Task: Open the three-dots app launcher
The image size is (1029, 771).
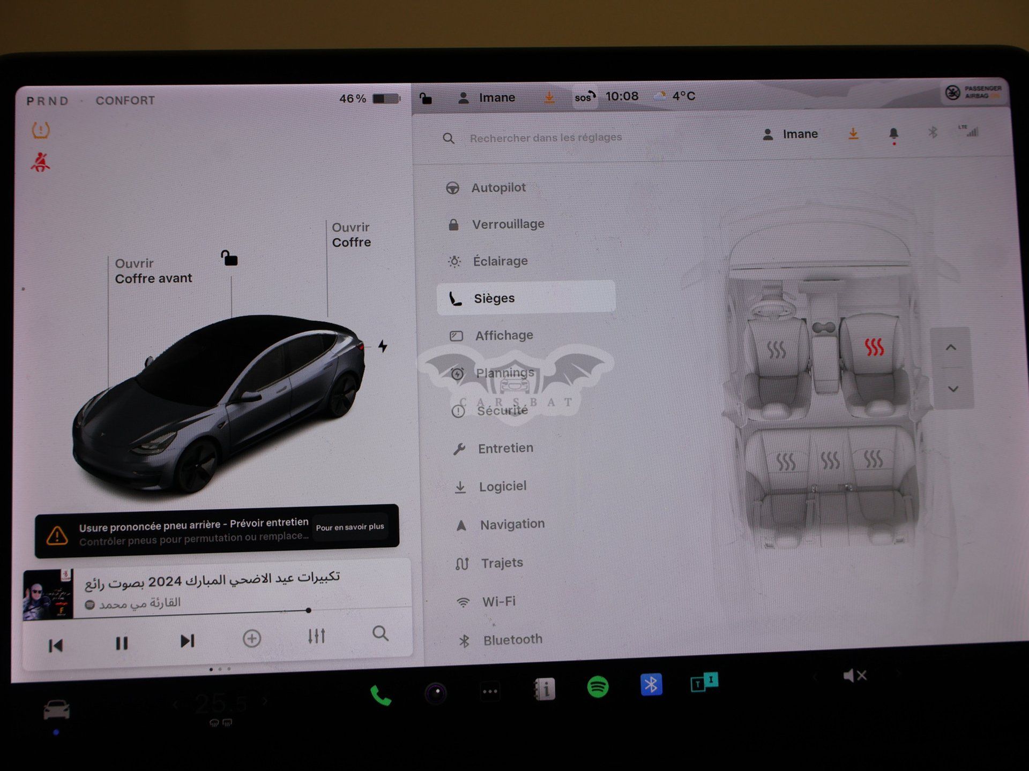Action: pyautogui.click(x=490, y=691)
